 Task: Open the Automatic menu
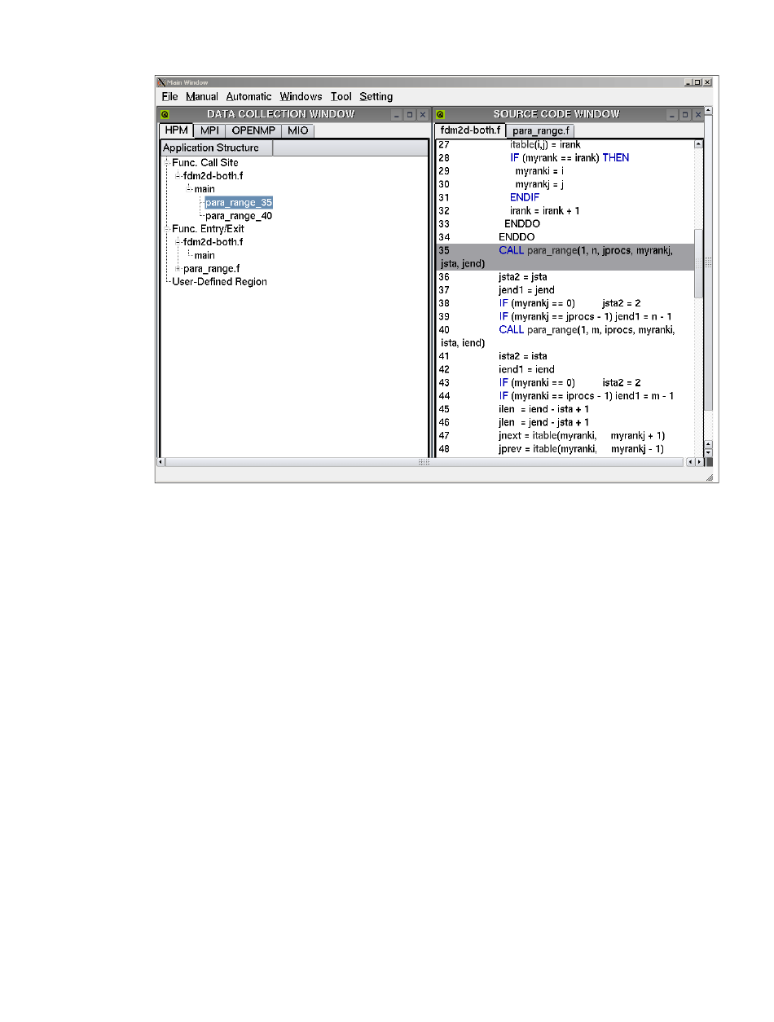pyautogui.click(x=248, y=97)
